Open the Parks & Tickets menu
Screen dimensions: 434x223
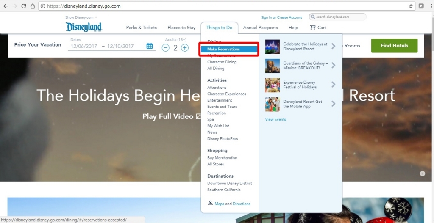142,28
